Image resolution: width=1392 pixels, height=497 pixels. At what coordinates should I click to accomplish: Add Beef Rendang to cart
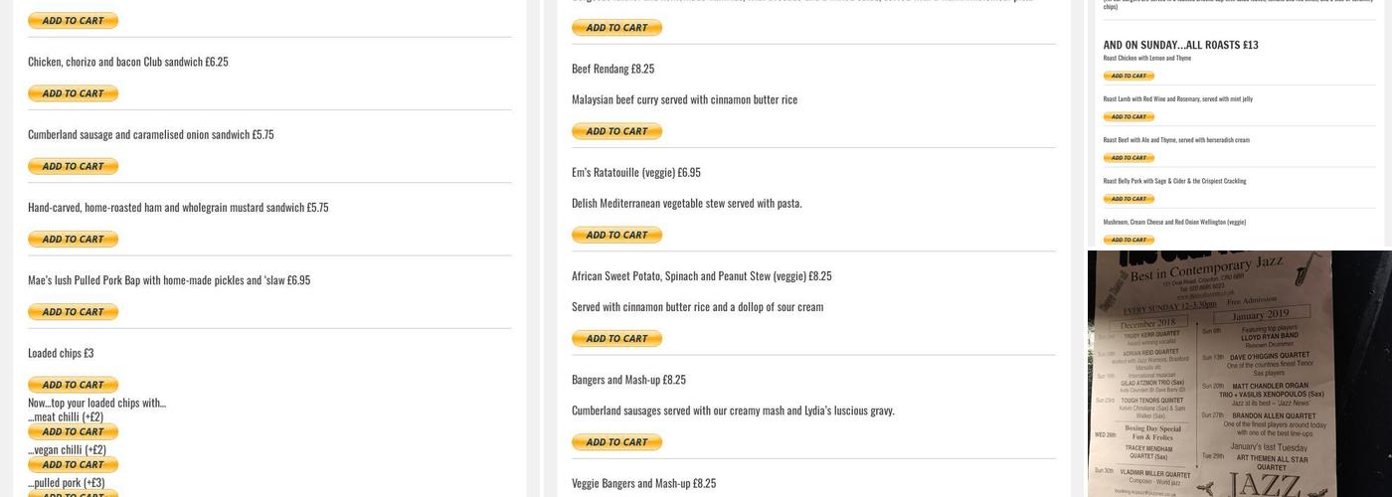616,131
